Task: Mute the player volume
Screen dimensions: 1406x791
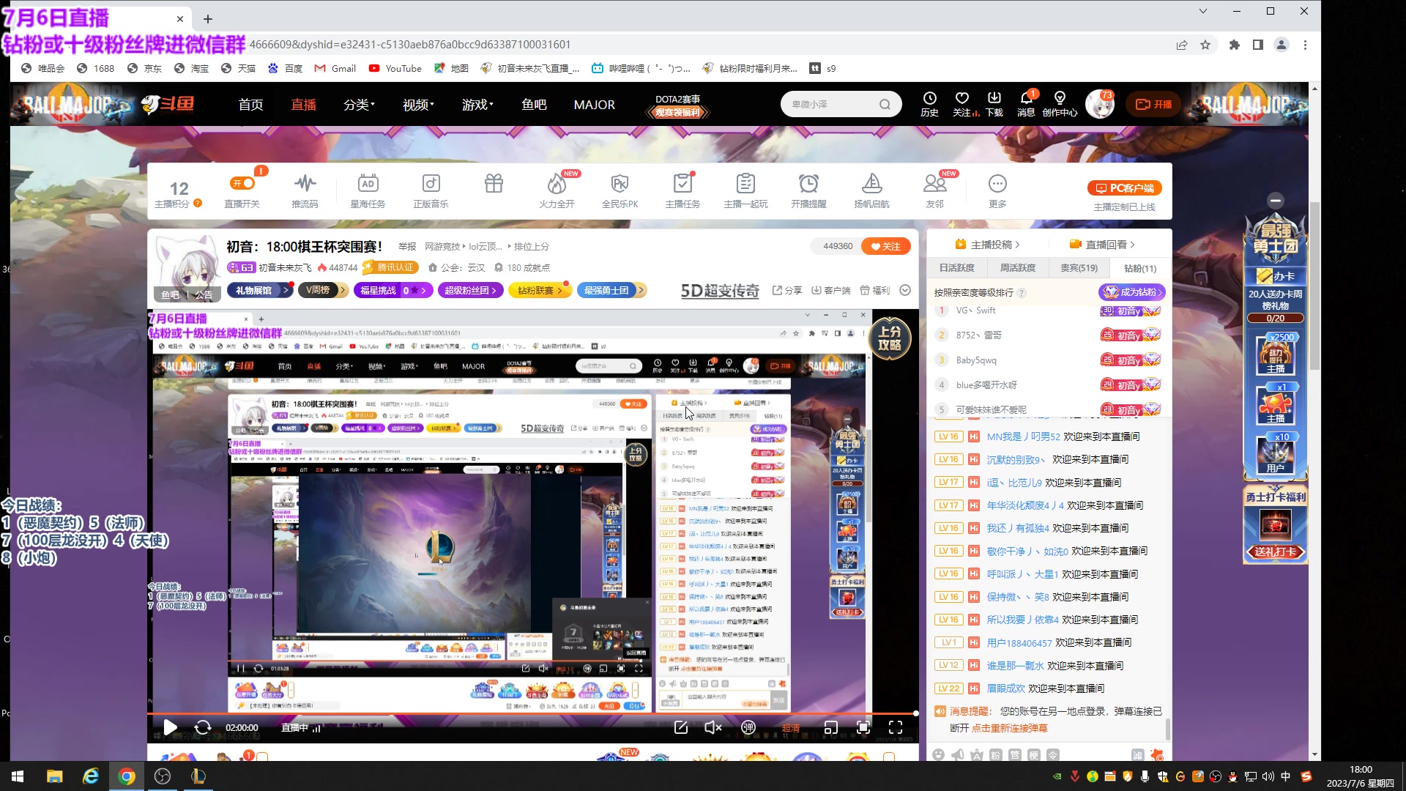Action: tap(712, 727)
